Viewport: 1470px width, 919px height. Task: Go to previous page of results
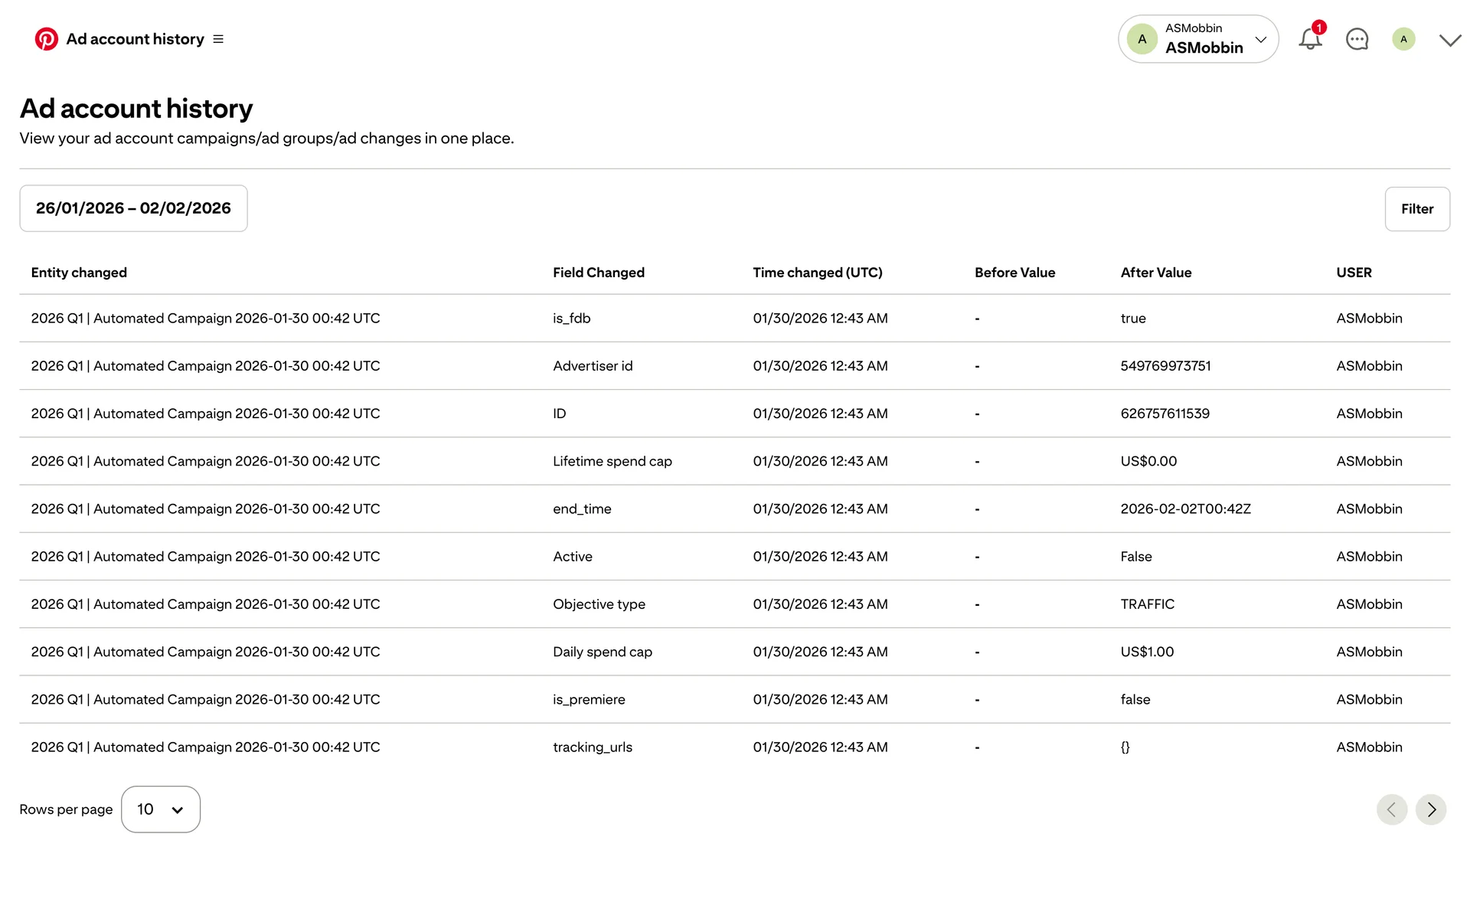point(1391,809)
